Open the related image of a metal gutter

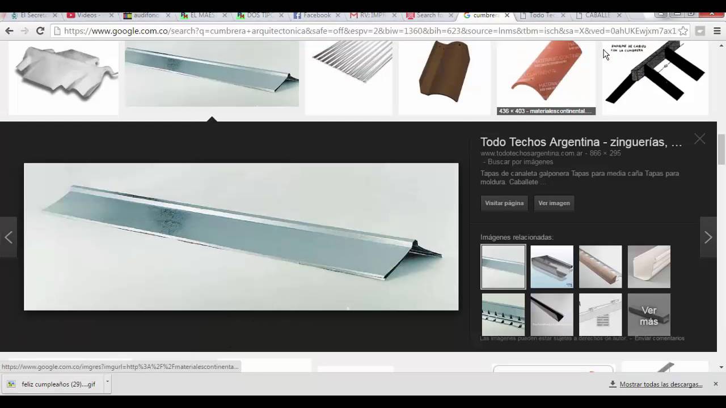pyautogui.click(x=552, y=266)
